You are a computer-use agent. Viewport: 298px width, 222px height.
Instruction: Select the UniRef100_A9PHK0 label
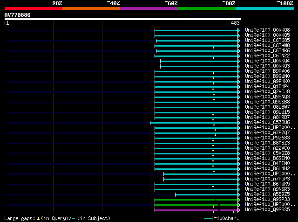[267, 82]
